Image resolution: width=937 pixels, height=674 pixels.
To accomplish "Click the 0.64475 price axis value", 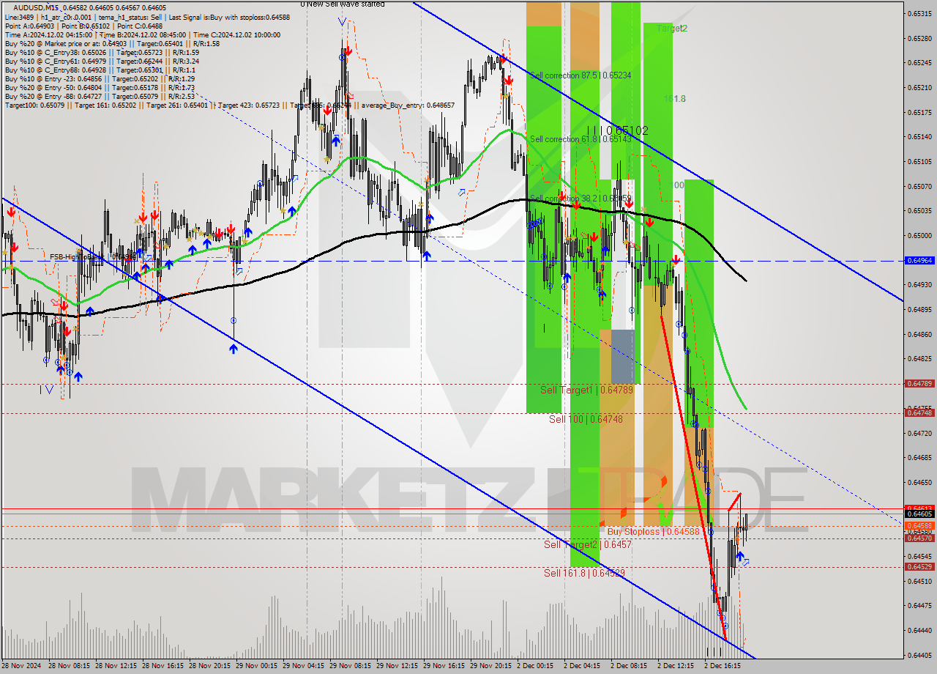I will coord(919,605).
